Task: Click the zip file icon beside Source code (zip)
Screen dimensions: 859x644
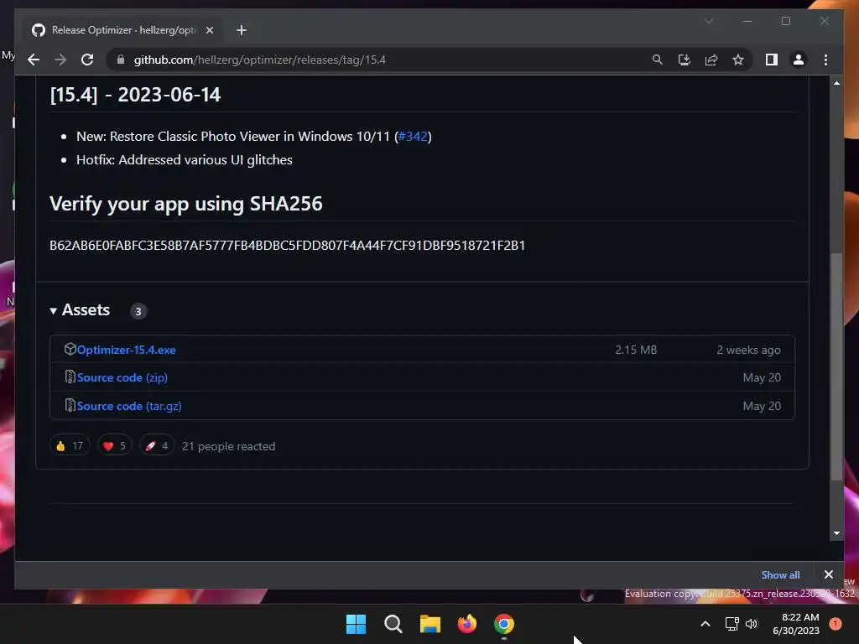Action: pyautogui.click(x=70, y=377)
